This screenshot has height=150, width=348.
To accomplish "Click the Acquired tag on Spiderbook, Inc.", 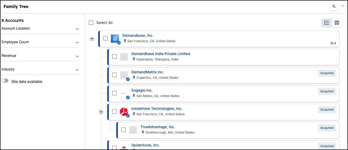I will coord(327,146).
